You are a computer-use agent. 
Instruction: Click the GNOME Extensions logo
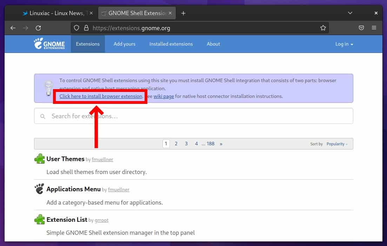point(49,44)
